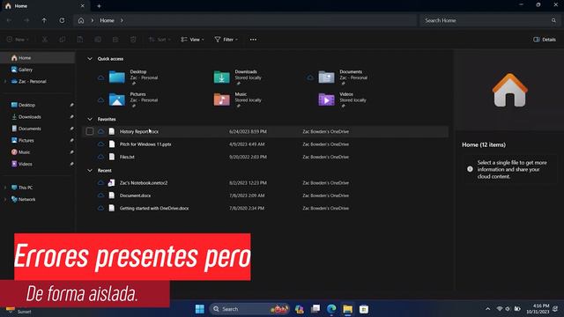Open the Videos folder in Quick access
This screenshot has height=317, width=564.
[x=343, y=100]
